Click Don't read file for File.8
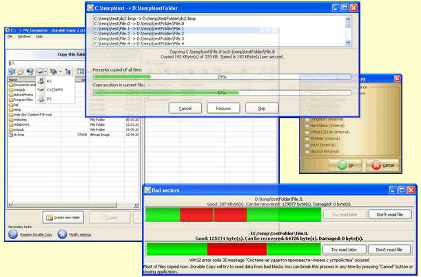The image size is (421, 277). [390, 214]
